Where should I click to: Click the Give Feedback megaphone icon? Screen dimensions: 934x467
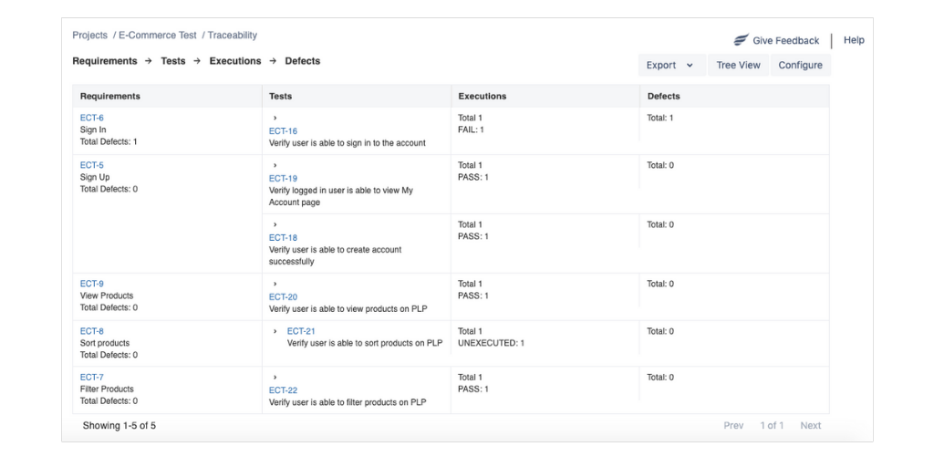741,40
